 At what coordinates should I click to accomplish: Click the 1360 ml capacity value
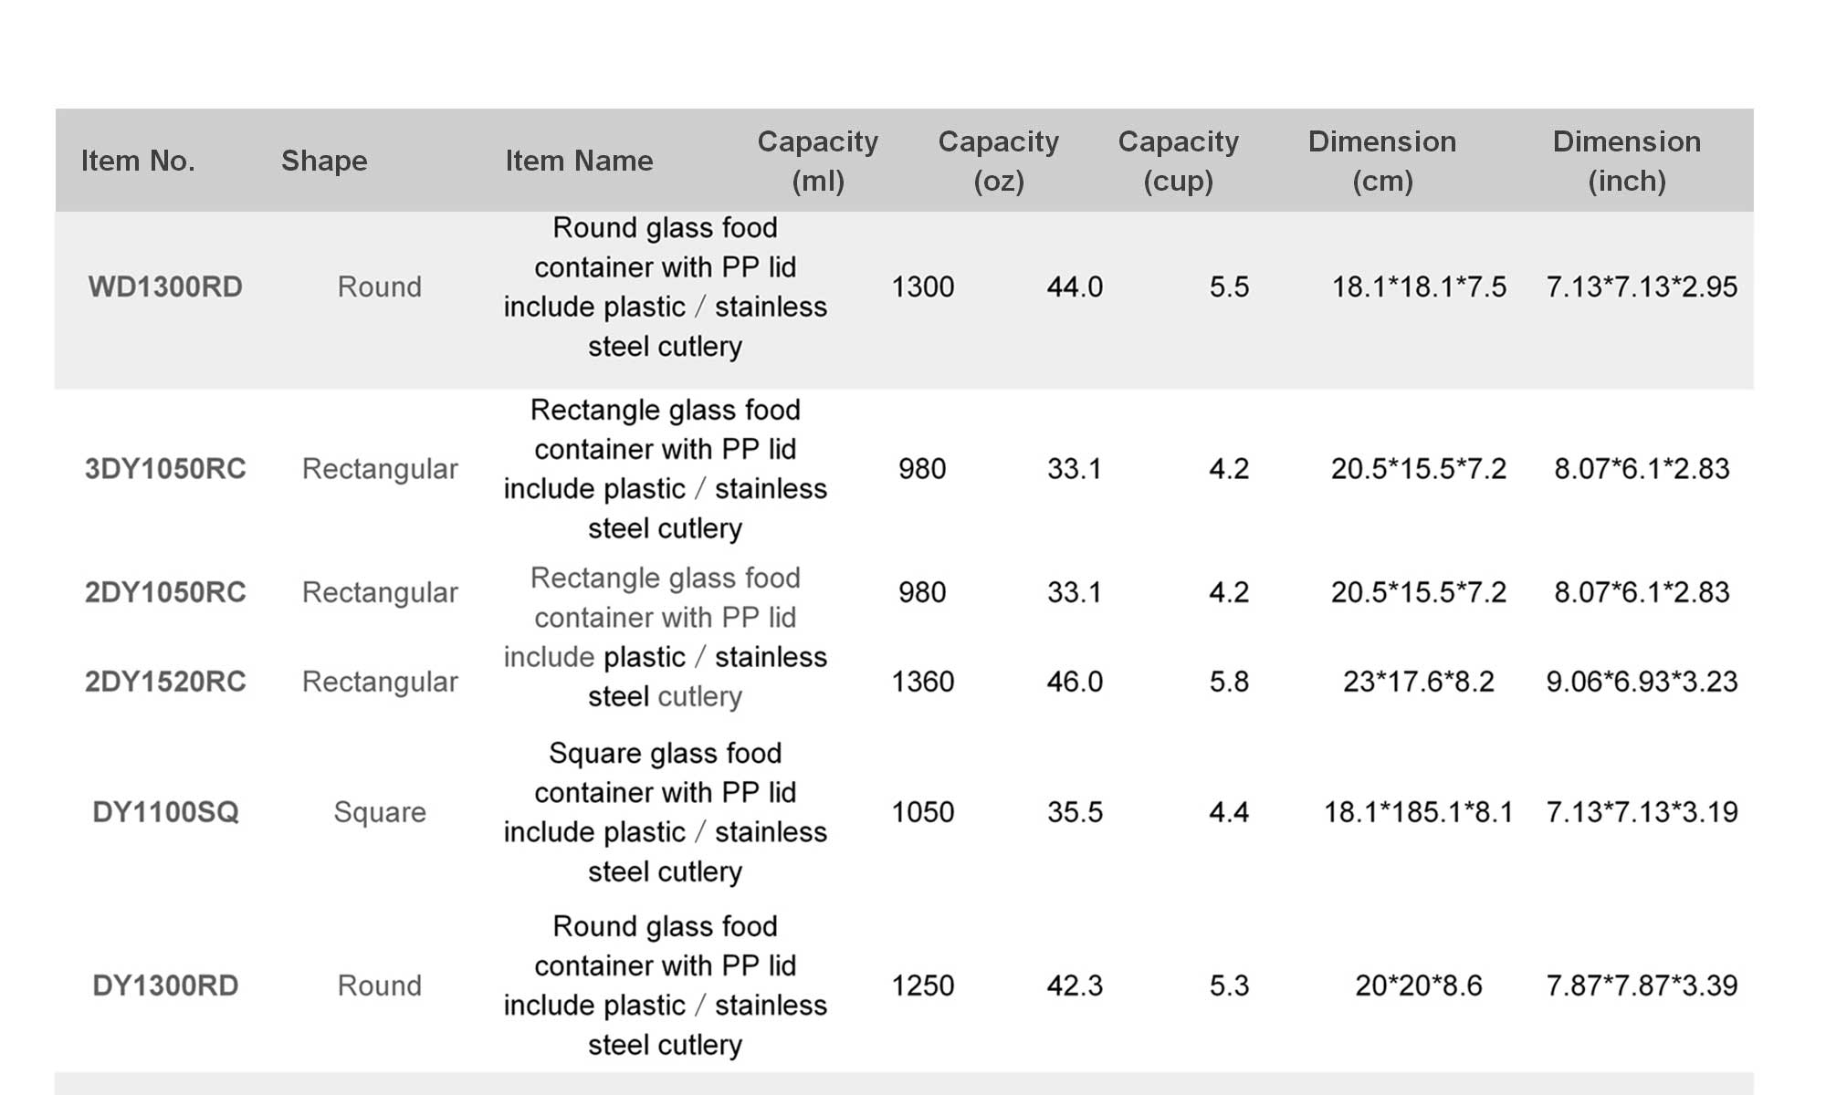922,682
